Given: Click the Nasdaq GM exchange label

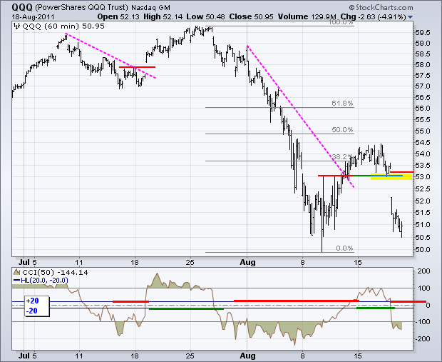Looking at the screenshot, I should (x=150, y=8).
